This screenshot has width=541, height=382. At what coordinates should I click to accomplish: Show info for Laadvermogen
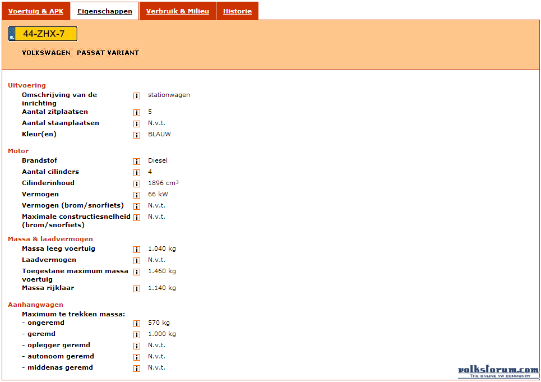(137, 260)
